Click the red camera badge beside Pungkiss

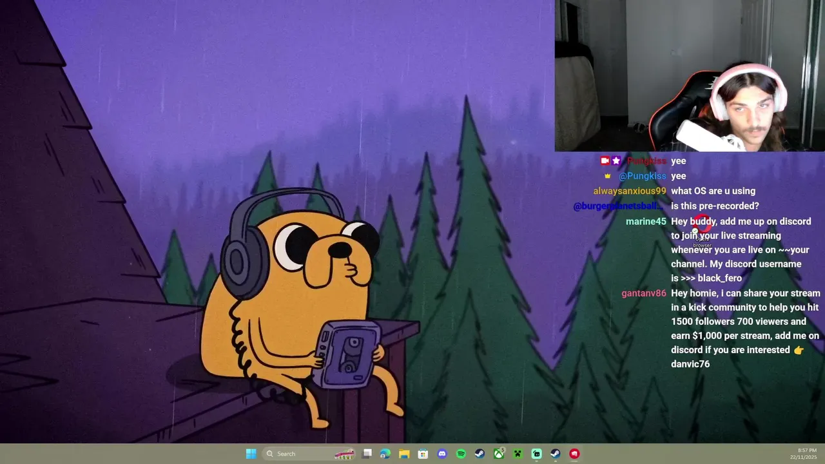605,160
